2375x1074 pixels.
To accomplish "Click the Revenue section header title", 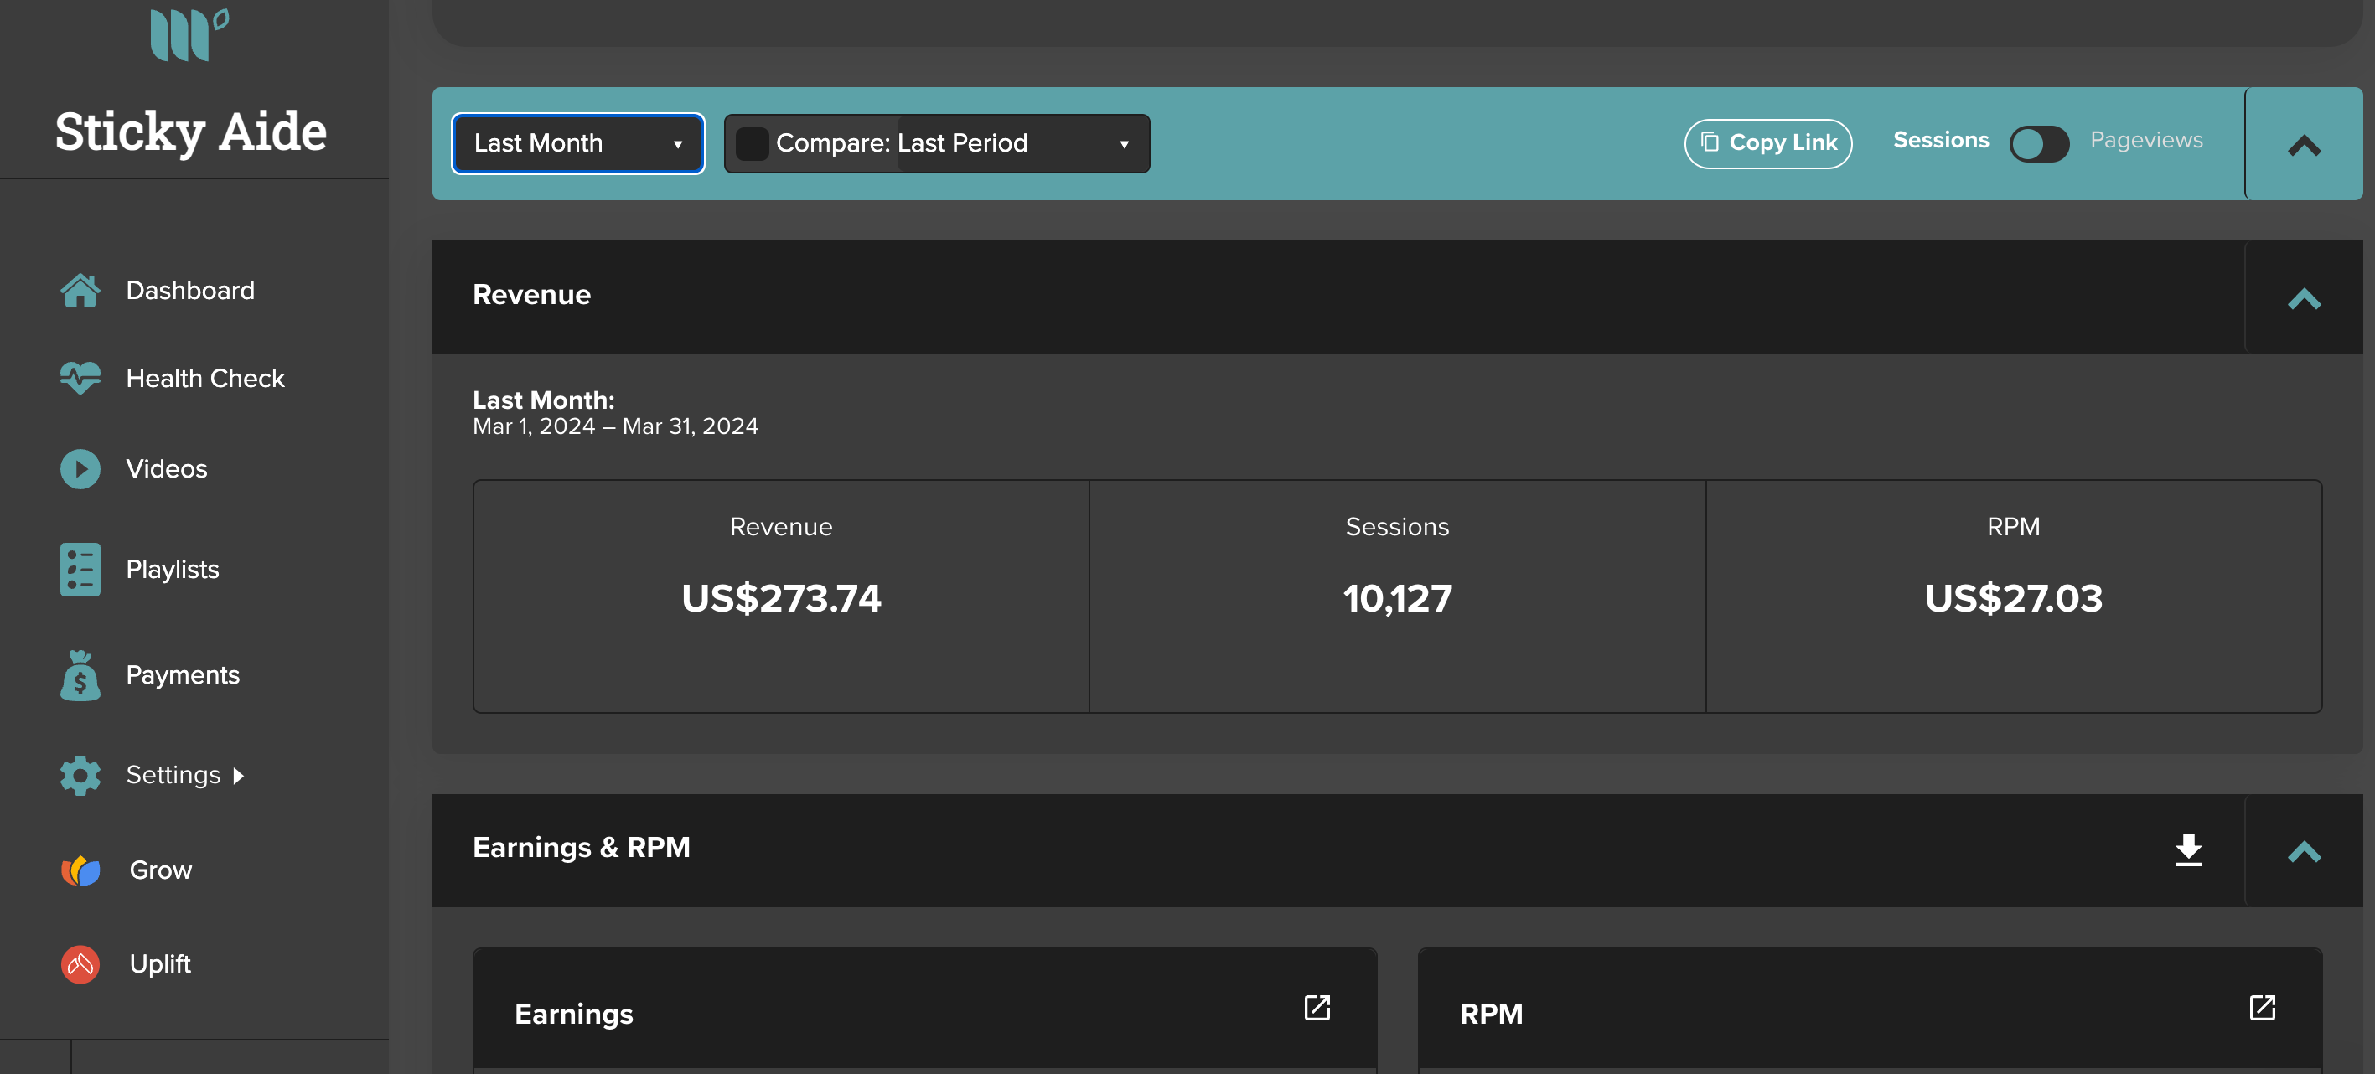I will (x=531, y=295).
